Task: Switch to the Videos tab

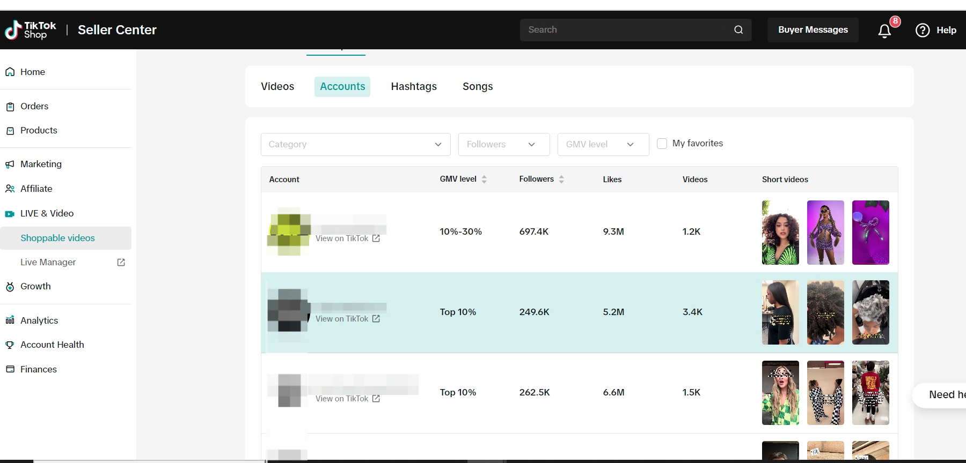Action: pos(277,86)
